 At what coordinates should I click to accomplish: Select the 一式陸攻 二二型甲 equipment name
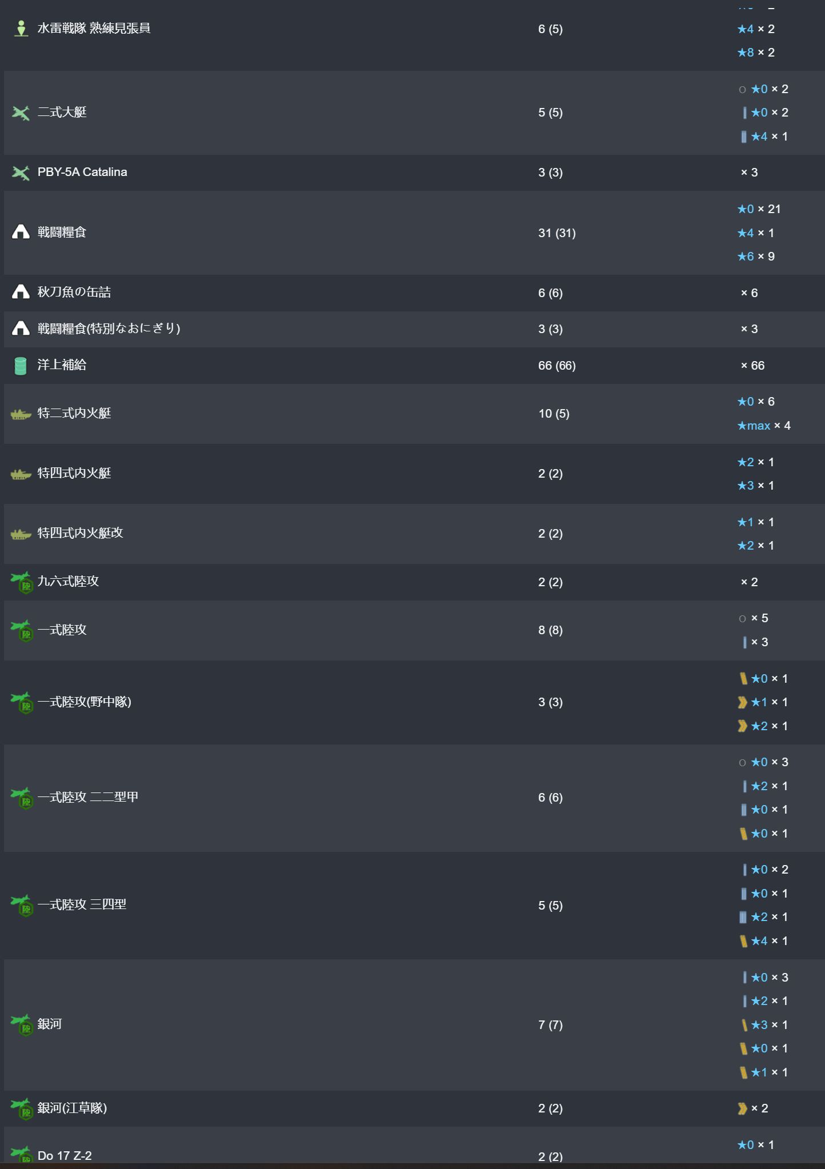tap(88, 797)
